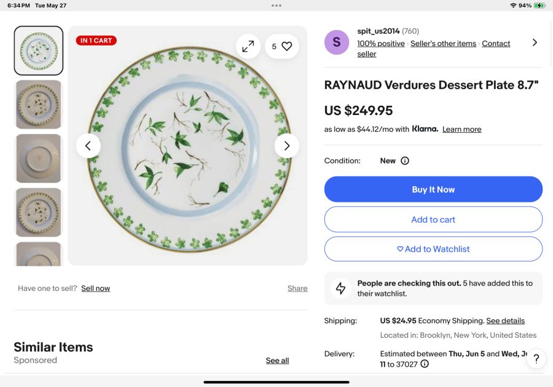Tap the heart icon to favorite item

[x=286, y=46]
